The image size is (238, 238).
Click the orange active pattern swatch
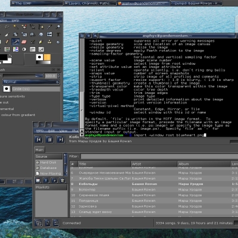click(47, 57)
